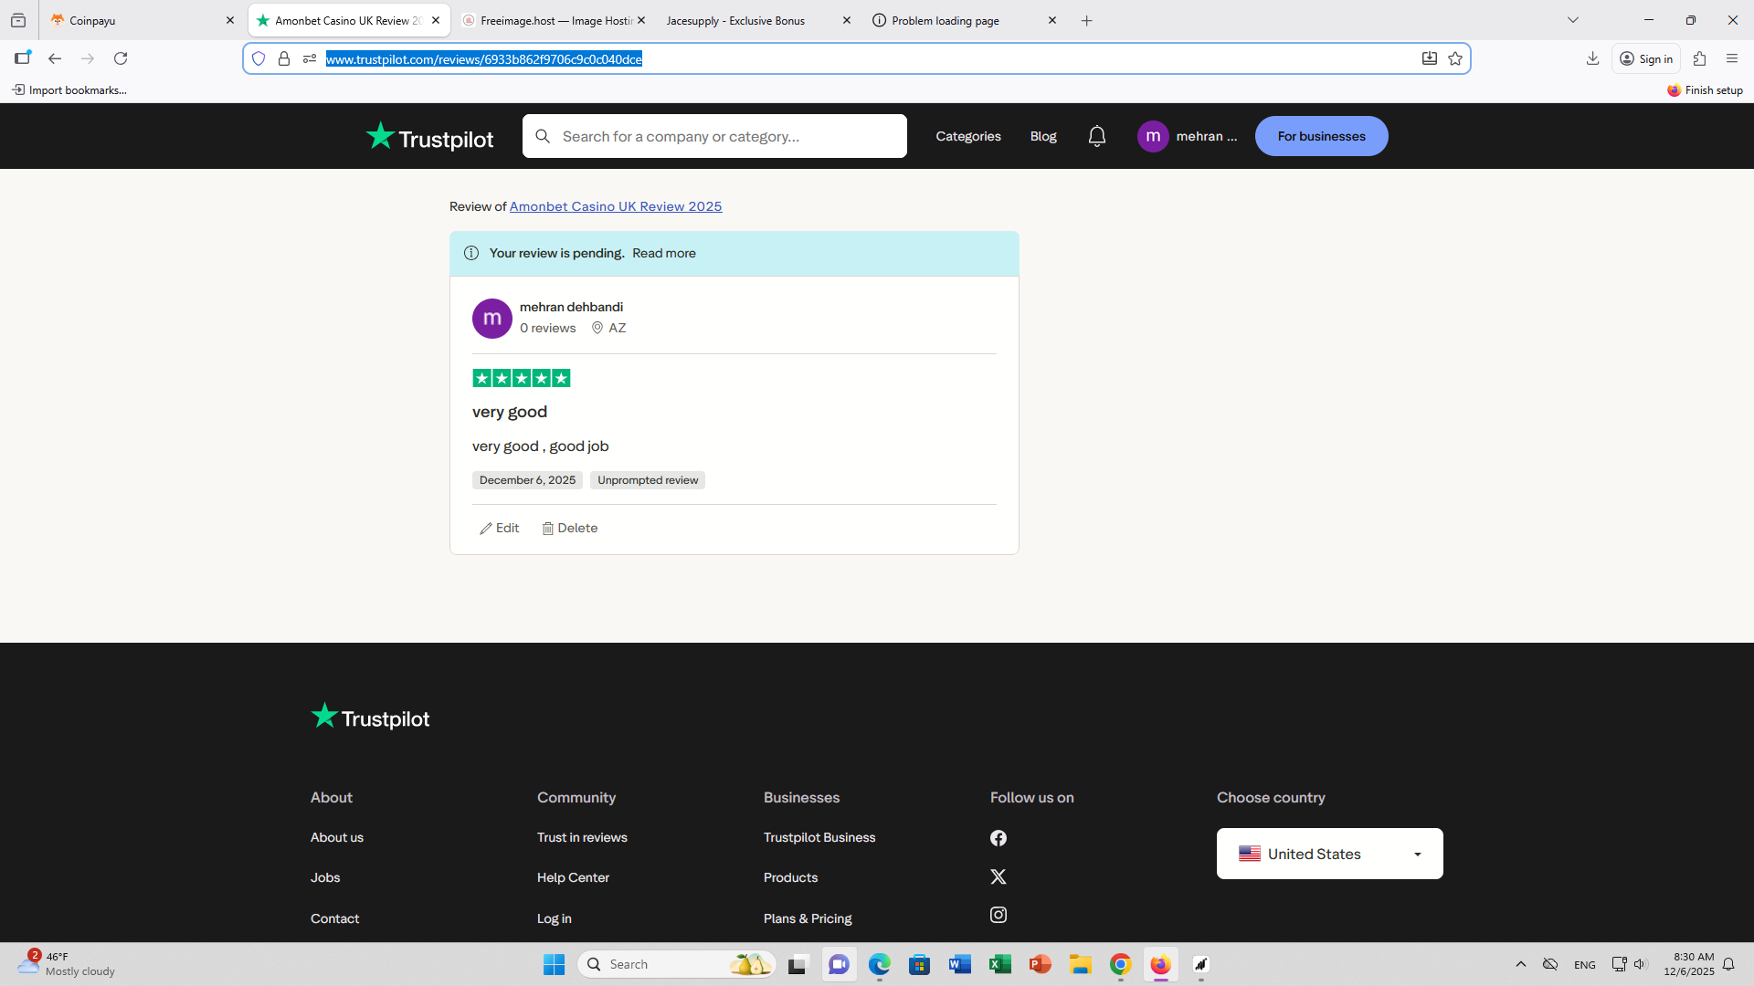Screen dimensions: 1754x986
Task: Reload the page with the refresh icon
Action: (121, 59)
